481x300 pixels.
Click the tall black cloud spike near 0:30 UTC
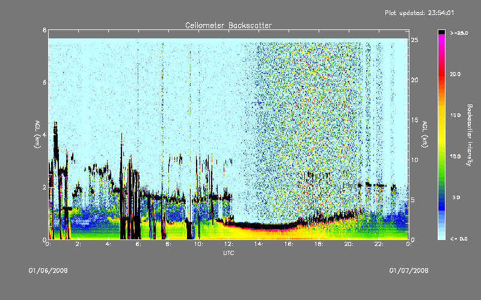click(55, 141)
